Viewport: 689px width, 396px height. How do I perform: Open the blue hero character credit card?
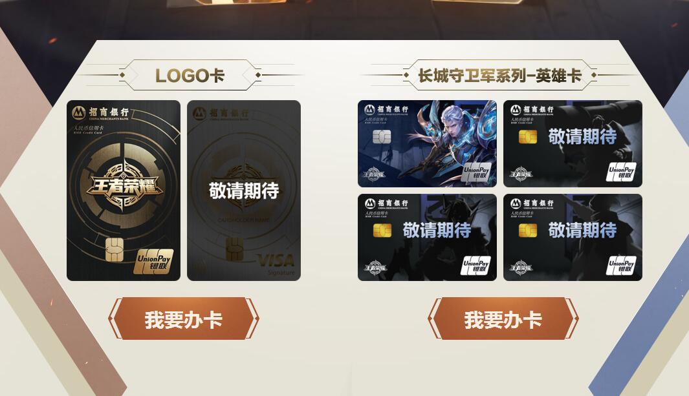427,143
